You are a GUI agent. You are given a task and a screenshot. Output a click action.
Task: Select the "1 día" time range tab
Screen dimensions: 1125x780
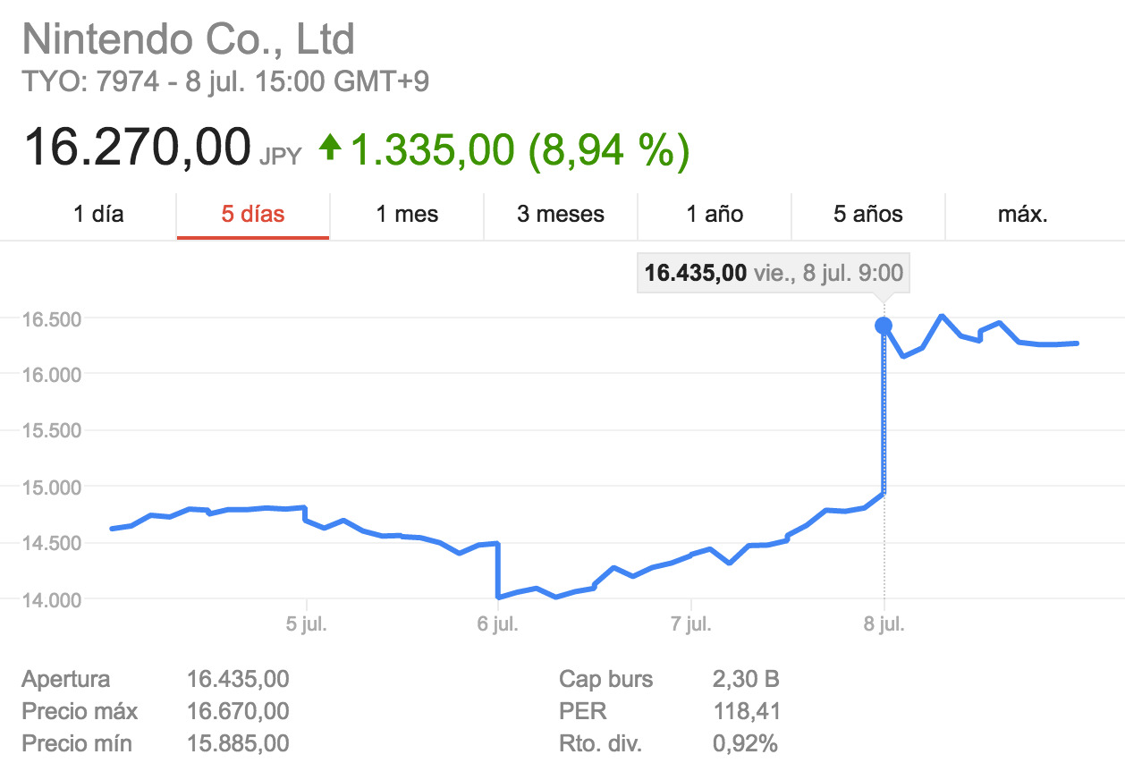pos(98,215)
